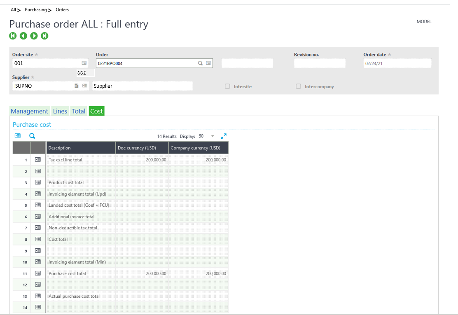
Task: Expand the Display 50 rows dropdown
Action: [x=213, y=136]
